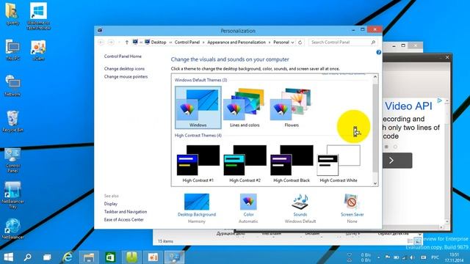This screenshot has height=264, width=470.
Task: Click the Back arrow in Personalization window
Action: coord(101,43)
